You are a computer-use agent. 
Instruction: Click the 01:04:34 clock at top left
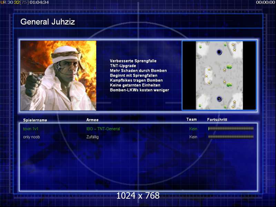[x=39, y=2]
